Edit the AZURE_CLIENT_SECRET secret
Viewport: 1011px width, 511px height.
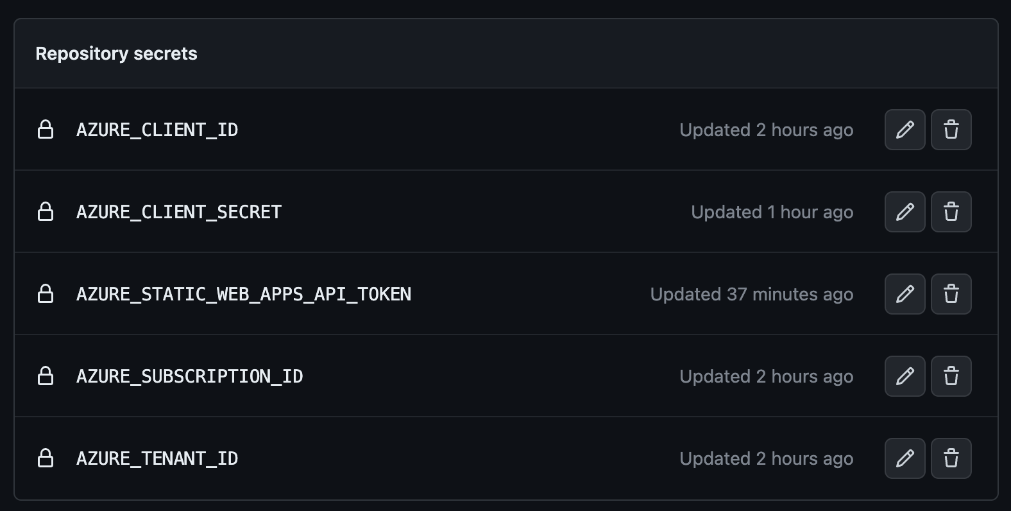905,212
